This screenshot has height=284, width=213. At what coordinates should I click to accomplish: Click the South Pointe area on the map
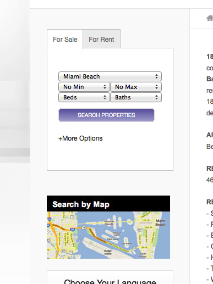tap(143, 255)
